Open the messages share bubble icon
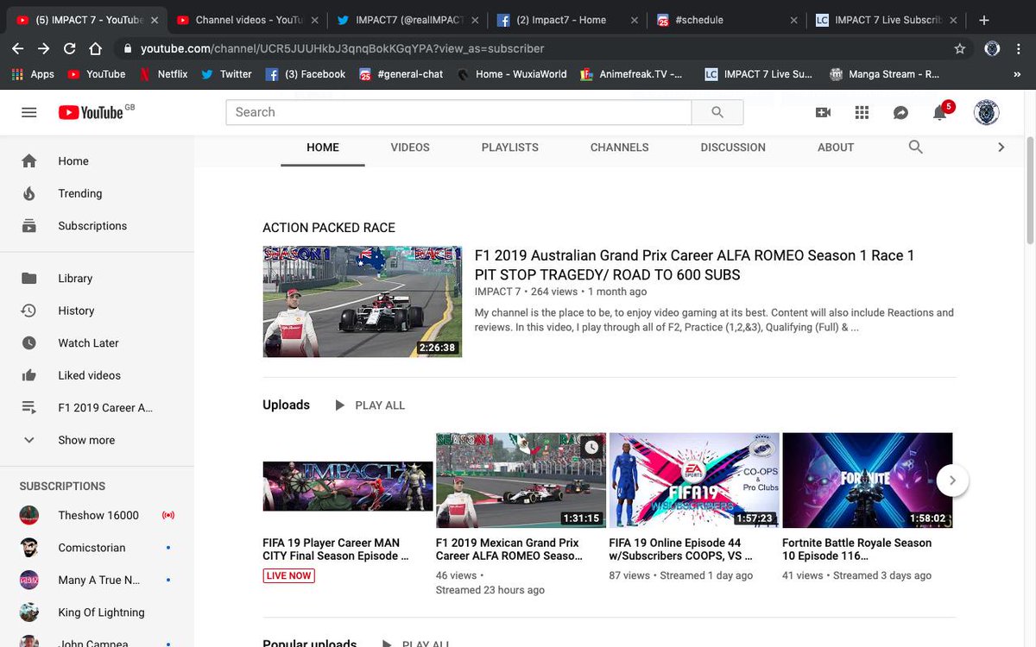This screenshot has width=1036, height=647. tap(900, 112)
